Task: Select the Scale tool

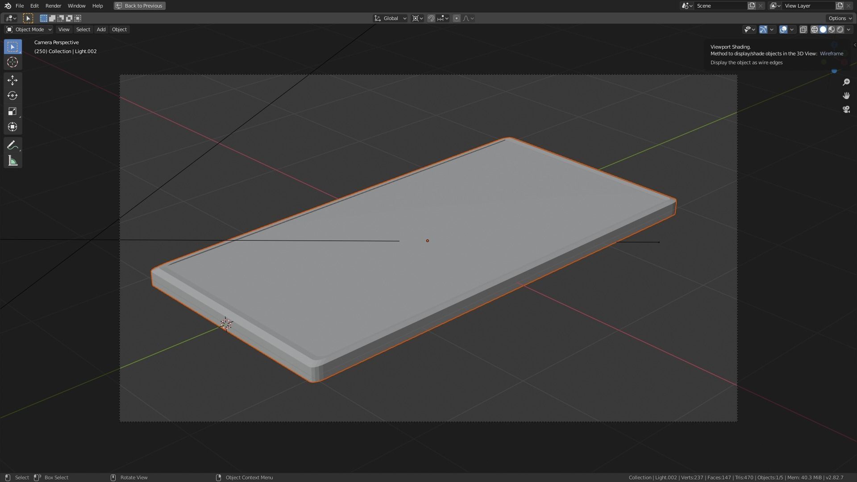Action: click(x=12, y=112)
